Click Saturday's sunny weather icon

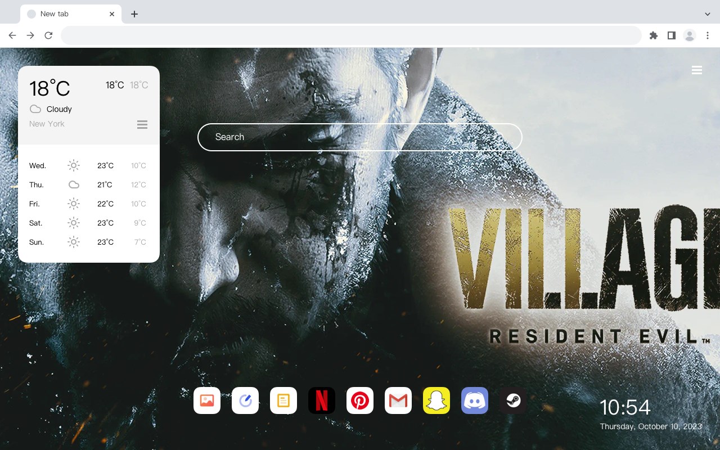click(74, 223)
